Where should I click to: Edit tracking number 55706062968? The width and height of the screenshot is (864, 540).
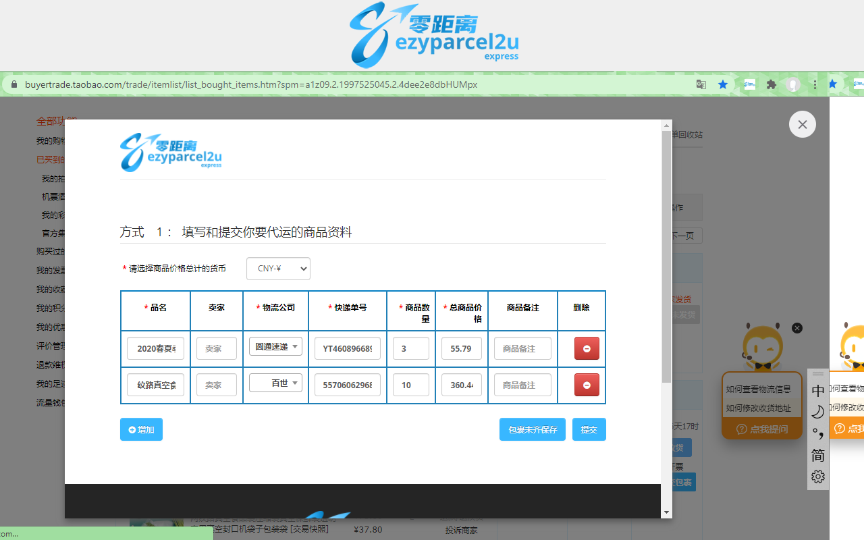point(348,385)
